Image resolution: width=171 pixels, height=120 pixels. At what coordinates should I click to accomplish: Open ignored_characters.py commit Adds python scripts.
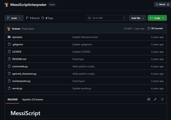point(83,74)
